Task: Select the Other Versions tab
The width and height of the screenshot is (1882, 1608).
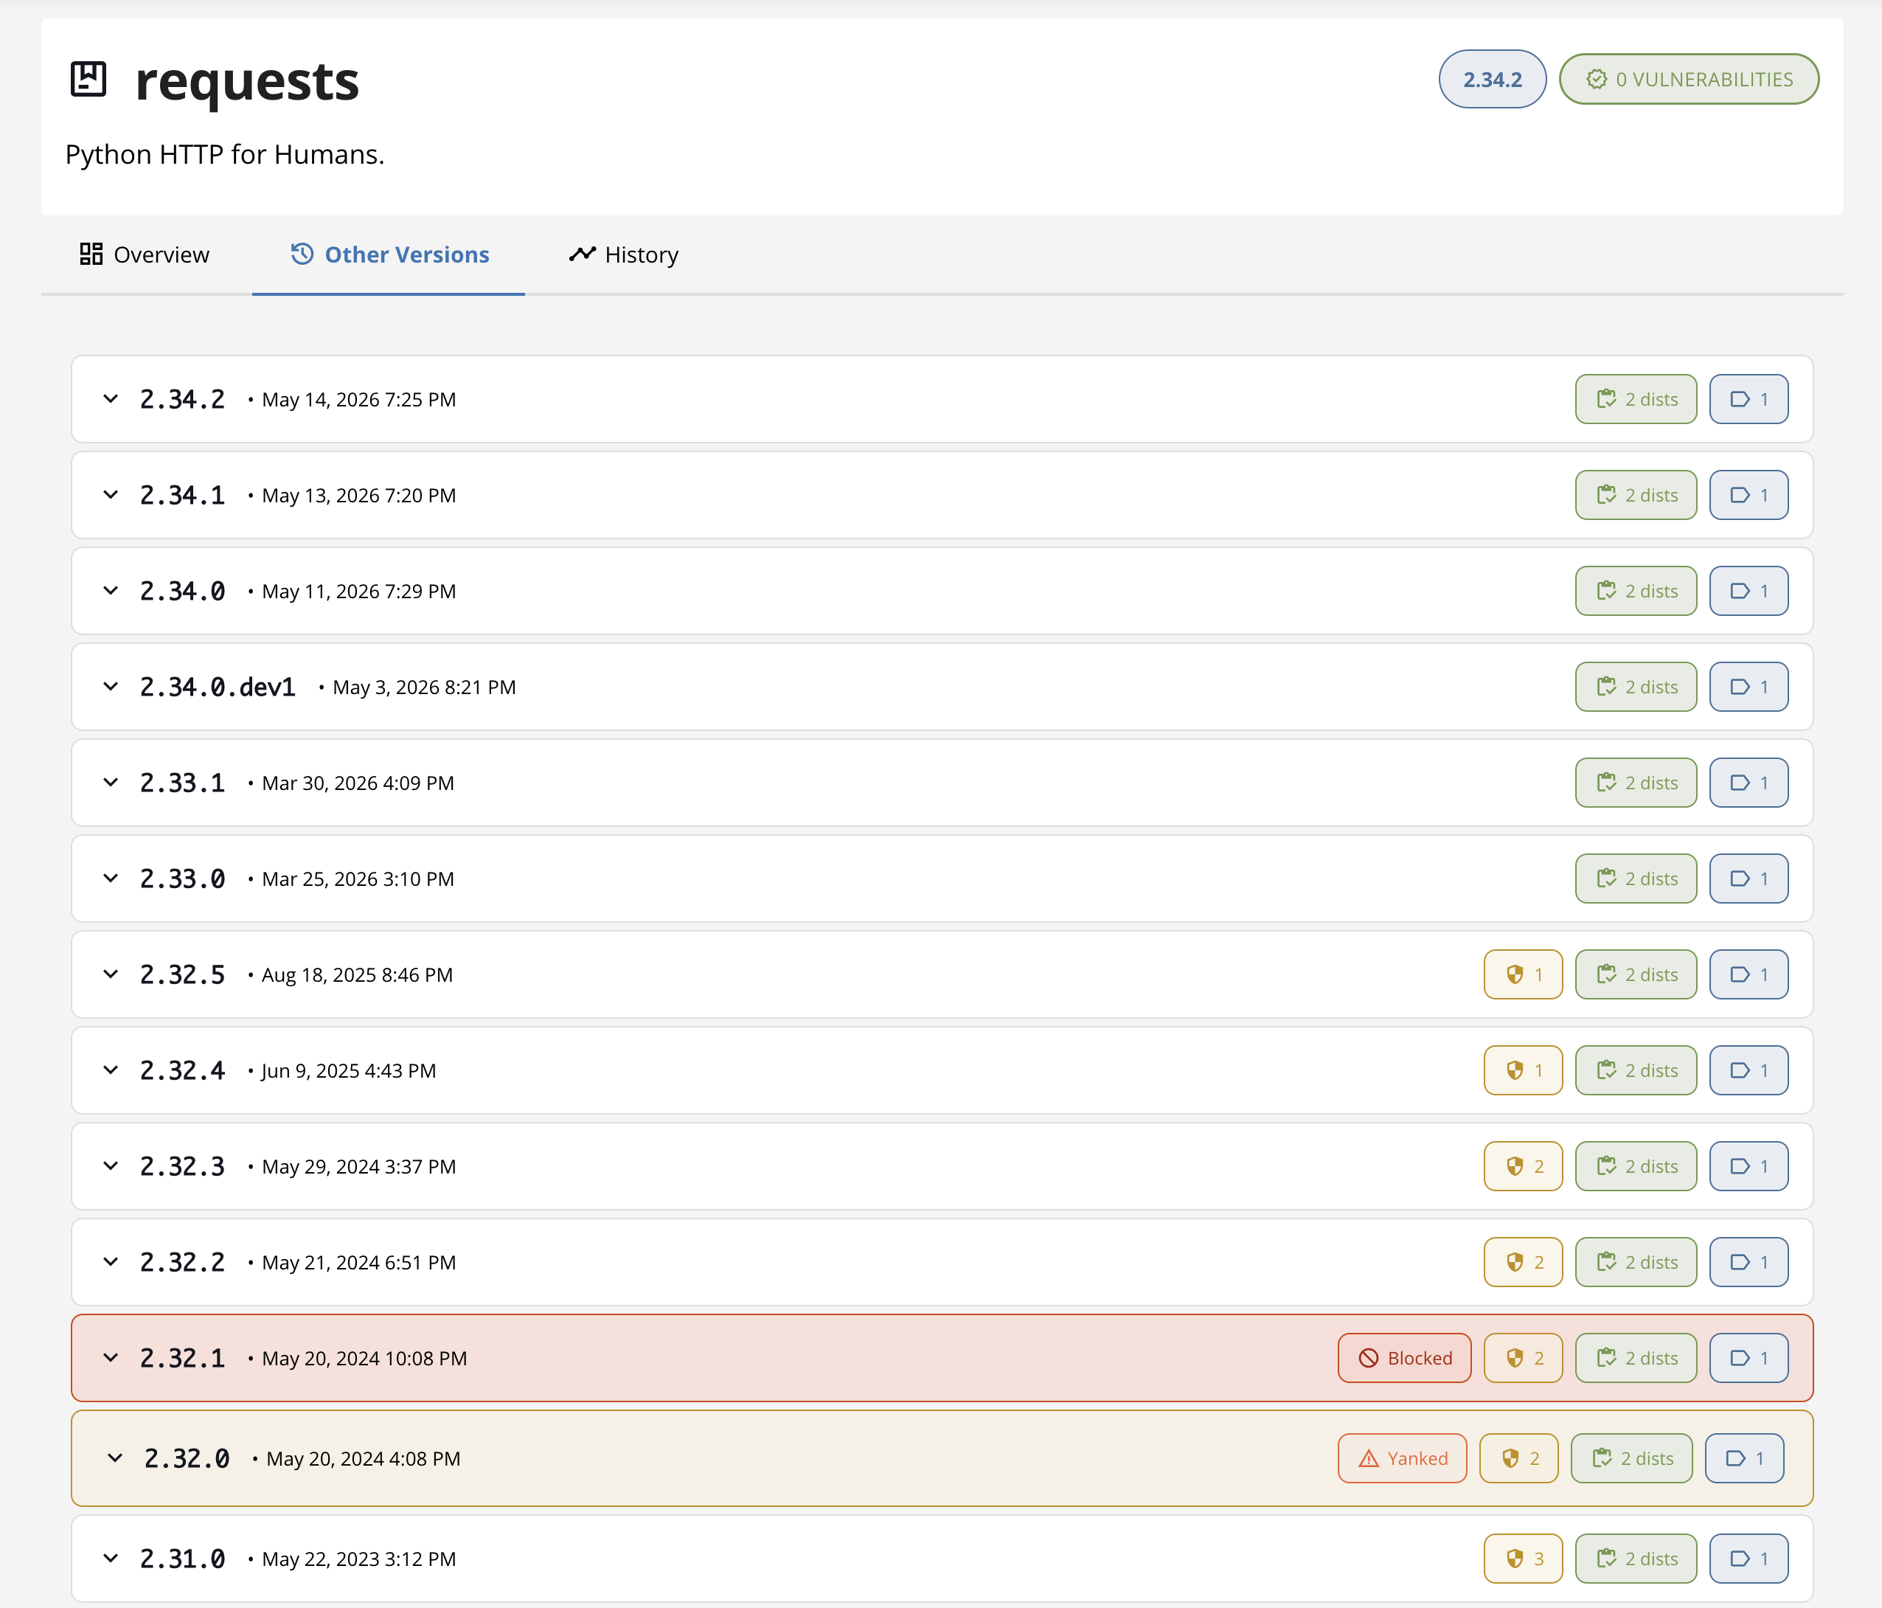Action: 389,254
